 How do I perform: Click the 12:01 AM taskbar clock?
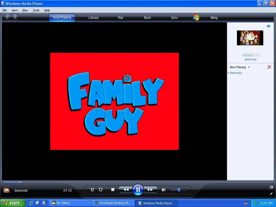point(266,203)
